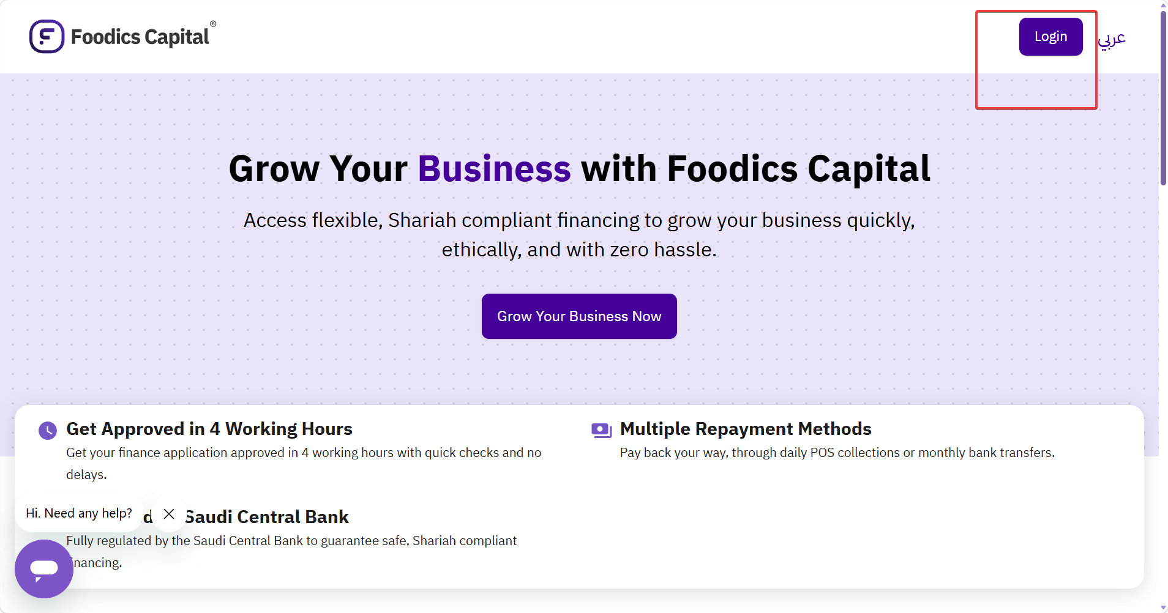This screenshot has width=1168, height=613.
Task: Click Grow Your Business Now button
Action: pyautogui.click(x=579, y=316)
